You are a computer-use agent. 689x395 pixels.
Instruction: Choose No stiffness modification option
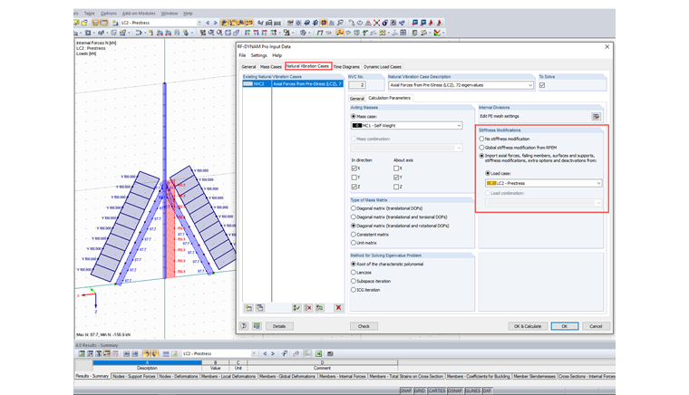pyautogui.click(x=482, y=139)
